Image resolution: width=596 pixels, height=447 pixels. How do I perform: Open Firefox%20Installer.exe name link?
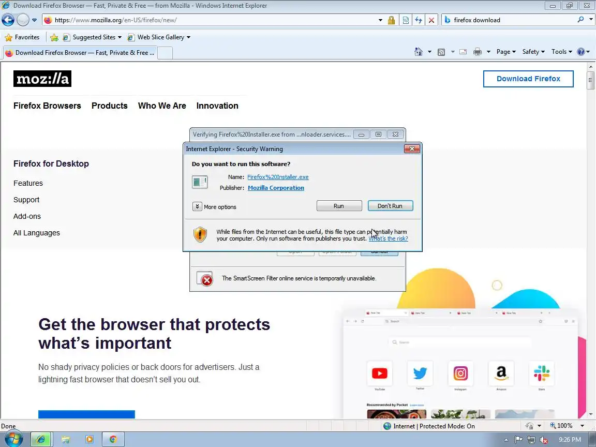(x=278, y=177)
